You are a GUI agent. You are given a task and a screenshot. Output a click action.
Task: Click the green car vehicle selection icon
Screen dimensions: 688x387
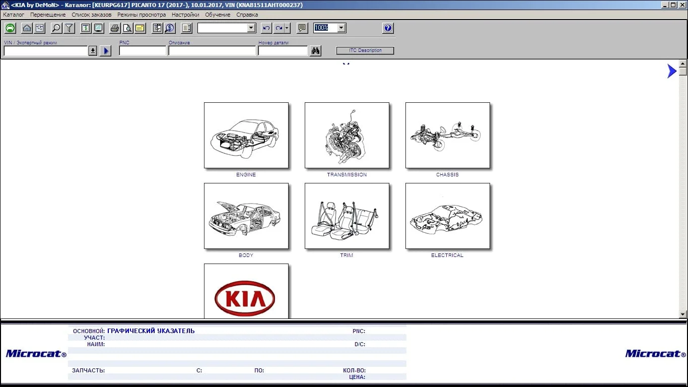tap(10, 28)
